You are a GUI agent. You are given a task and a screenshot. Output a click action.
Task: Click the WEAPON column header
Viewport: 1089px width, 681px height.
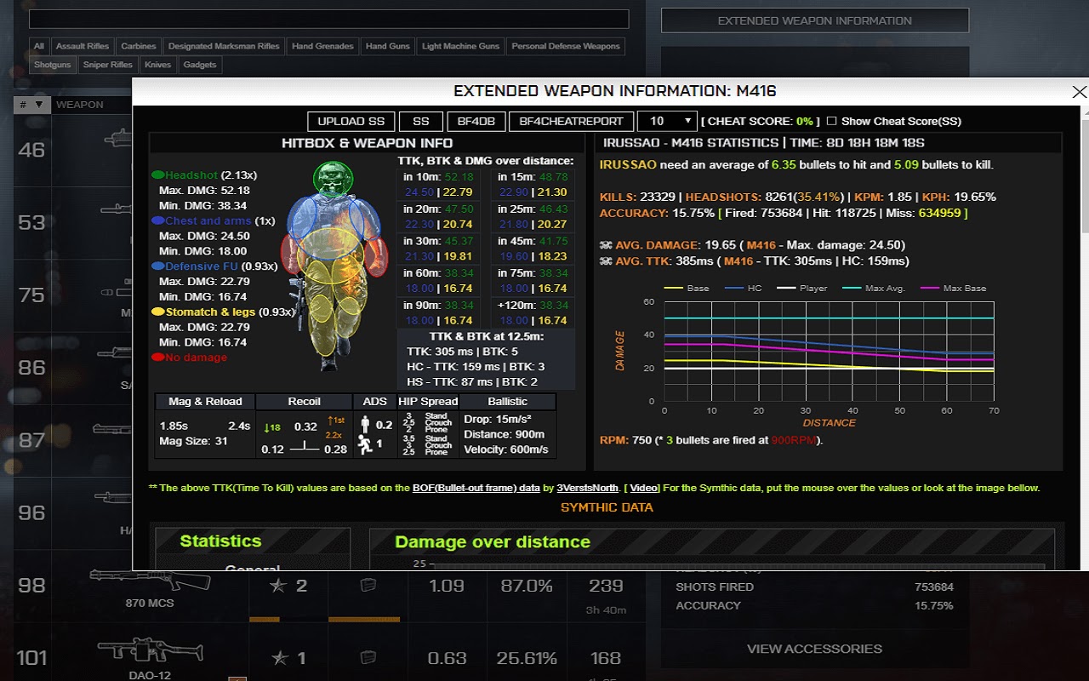tap(80, 105)
